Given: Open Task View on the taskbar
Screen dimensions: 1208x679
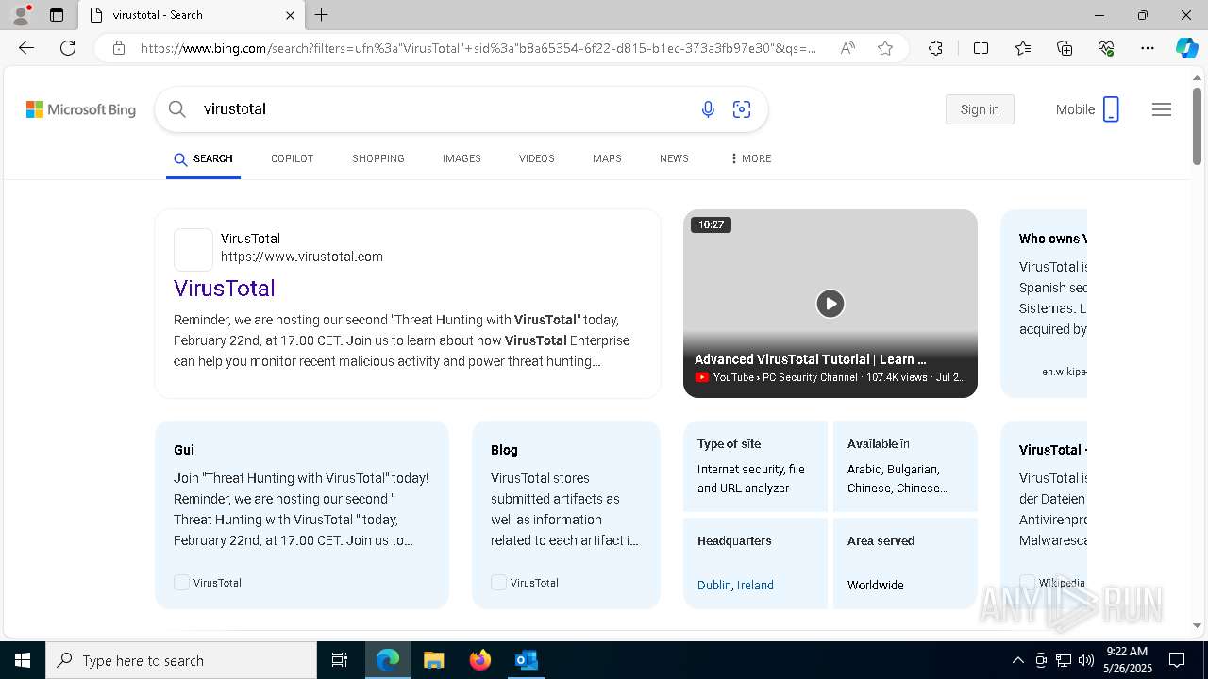Looking at the screenshot, I should coord(340,660).
